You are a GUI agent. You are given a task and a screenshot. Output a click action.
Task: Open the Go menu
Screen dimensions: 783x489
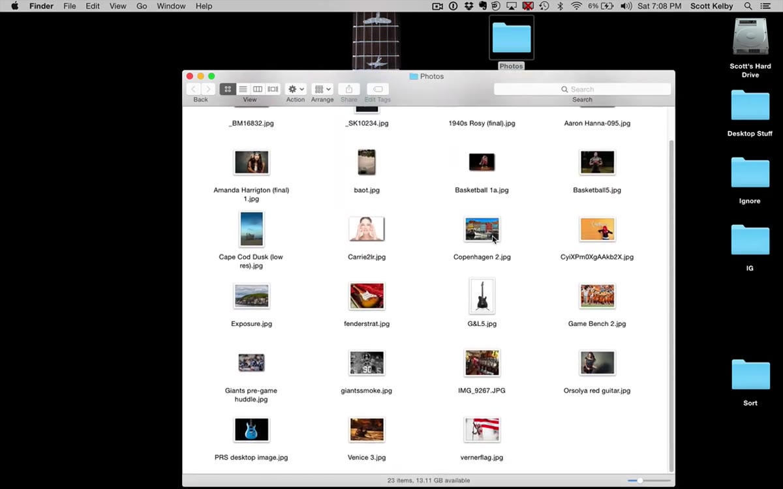[x=142, y=6]
